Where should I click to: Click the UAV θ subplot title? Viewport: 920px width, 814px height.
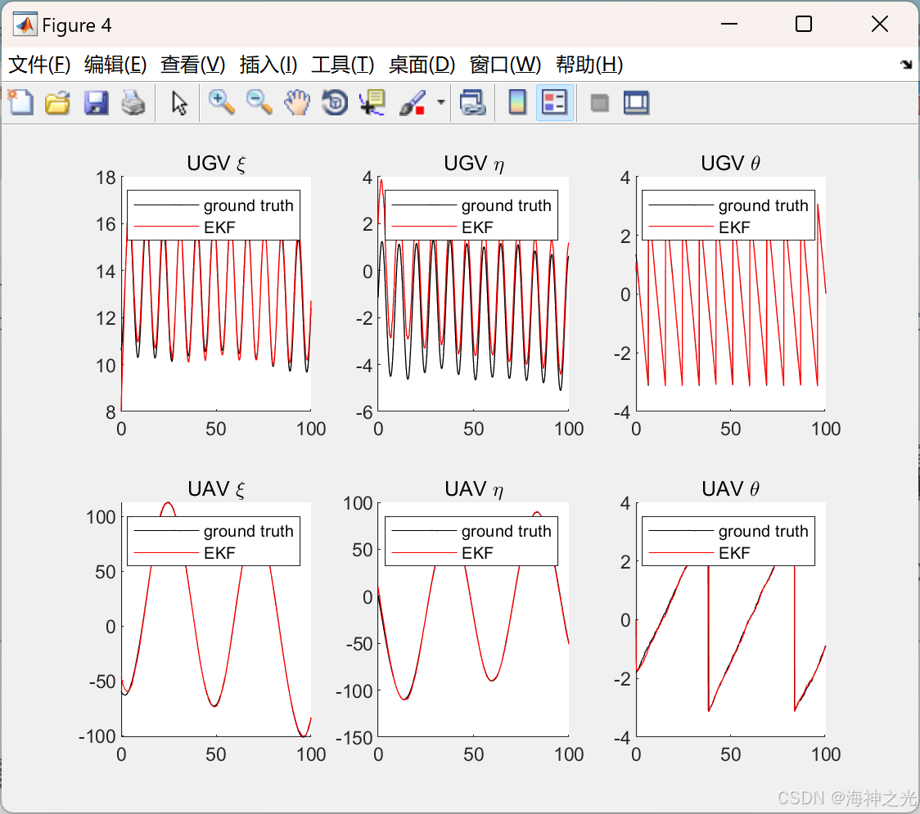click(x=730, y=489)
